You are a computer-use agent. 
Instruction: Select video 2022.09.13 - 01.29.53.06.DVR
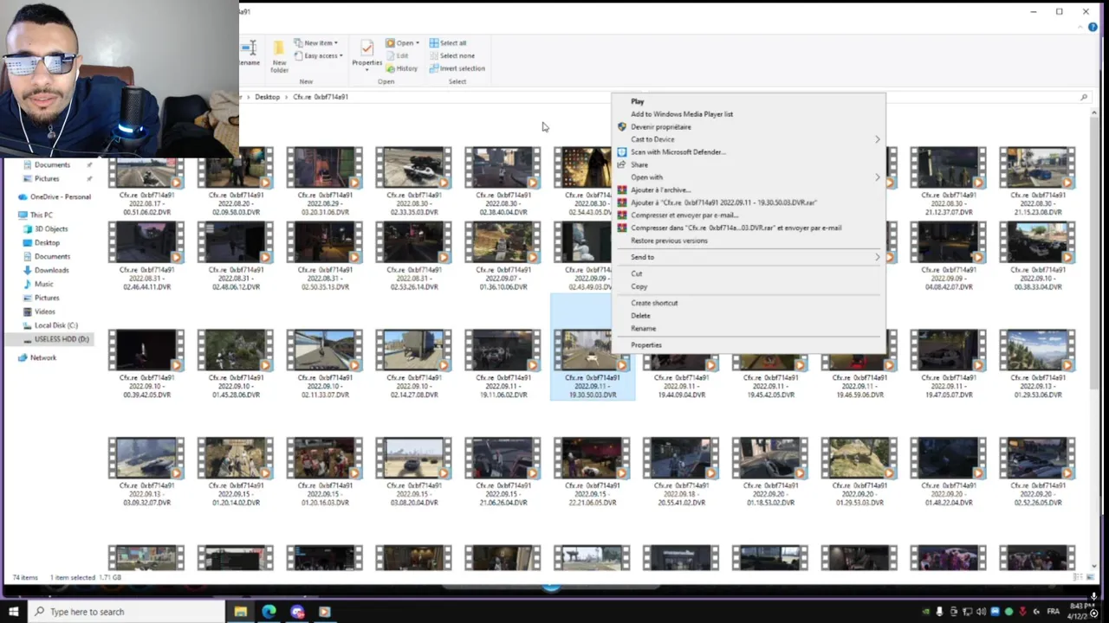click(x=1037, y=363)
